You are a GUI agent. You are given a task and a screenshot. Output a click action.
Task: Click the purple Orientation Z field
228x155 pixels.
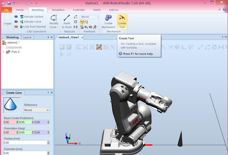41,133
